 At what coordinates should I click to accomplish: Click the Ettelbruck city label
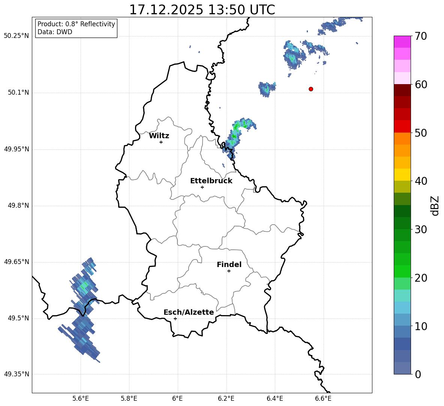point(211,181)
